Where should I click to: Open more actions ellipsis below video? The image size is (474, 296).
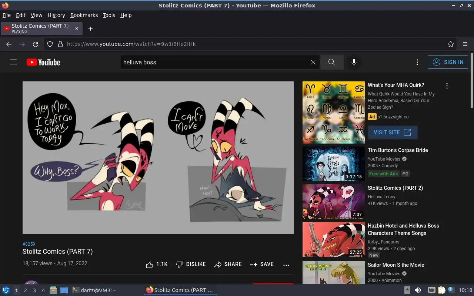click(286, 265)
